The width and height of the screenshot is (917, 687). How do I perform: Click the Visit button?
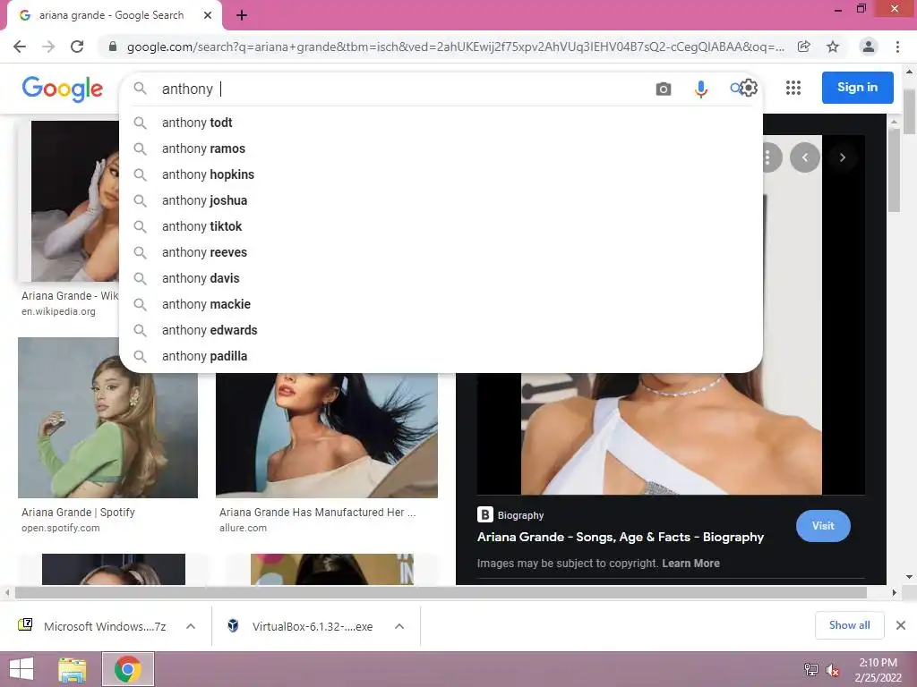[823, 526]
